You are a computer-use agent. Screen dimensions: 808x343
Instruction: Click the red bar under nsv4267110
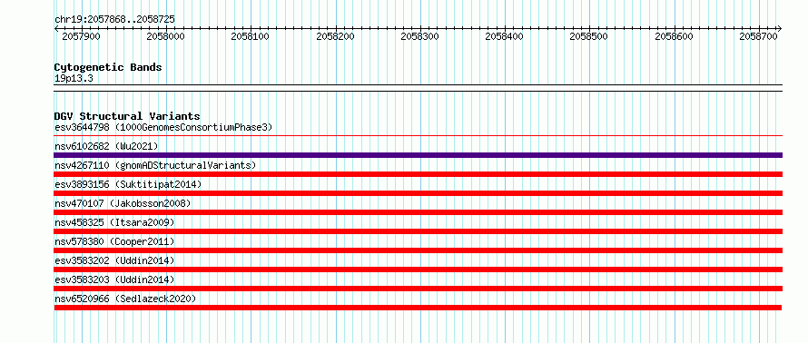[x=418, y=174]
